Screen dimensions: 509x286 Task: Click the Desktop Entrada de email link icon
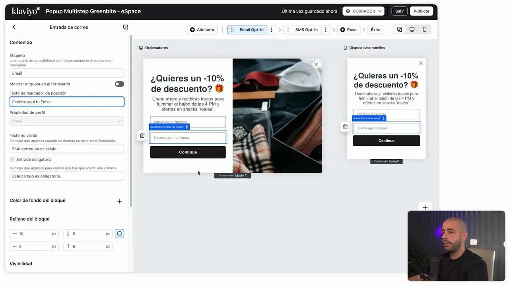point(187,127)
